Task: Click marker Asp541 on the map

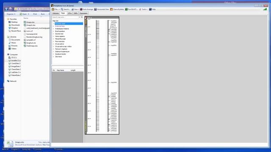Action: [114, 21]
